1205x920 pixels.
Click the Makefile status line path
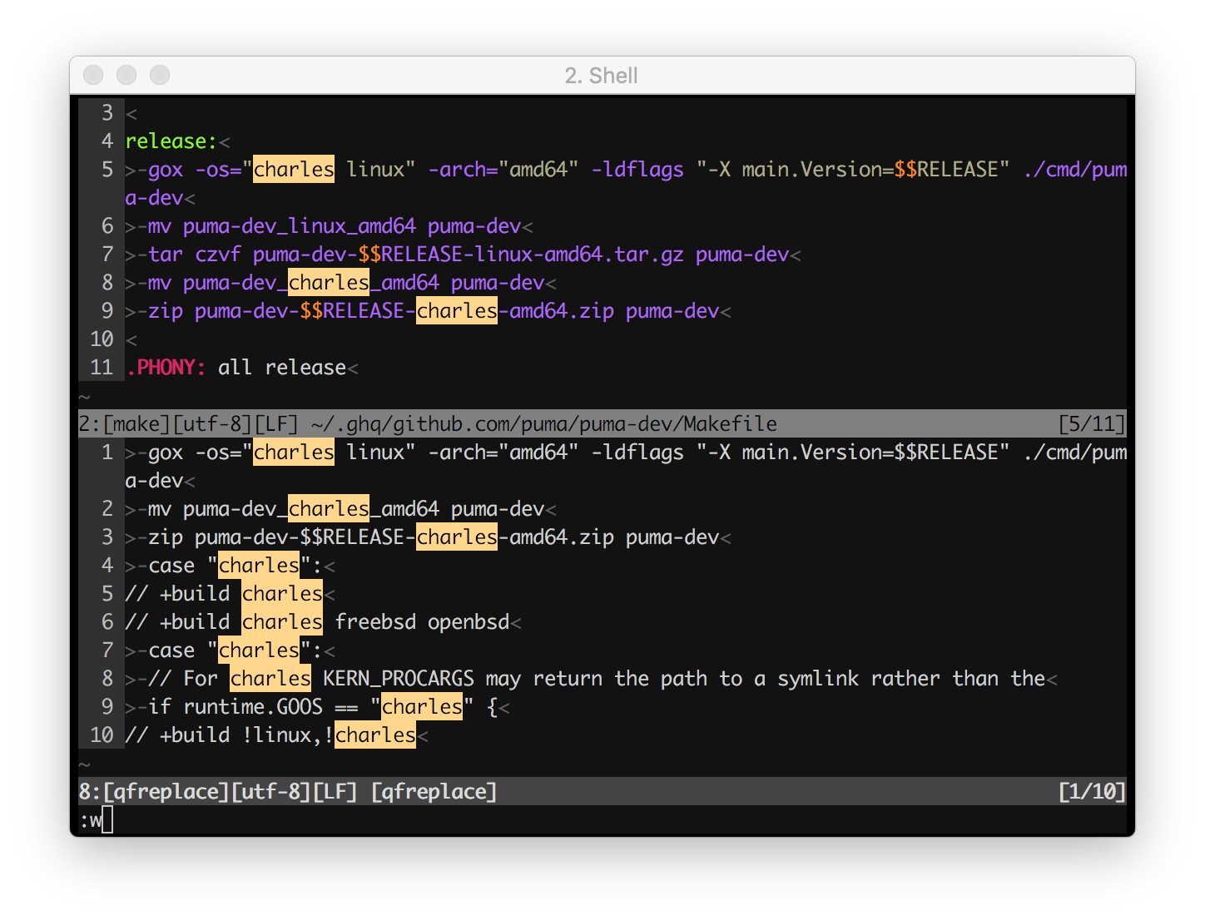pos(544,424)
